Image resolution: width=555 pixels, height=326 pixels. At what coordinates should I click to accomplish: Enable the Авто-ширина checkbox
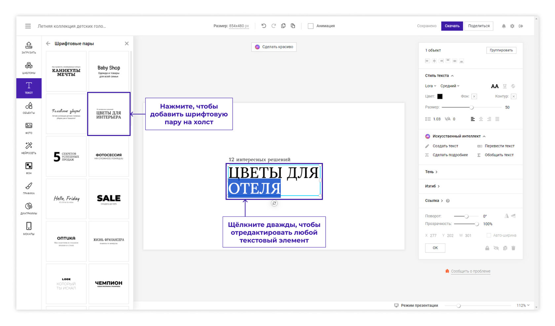click(x=489, y=235)
